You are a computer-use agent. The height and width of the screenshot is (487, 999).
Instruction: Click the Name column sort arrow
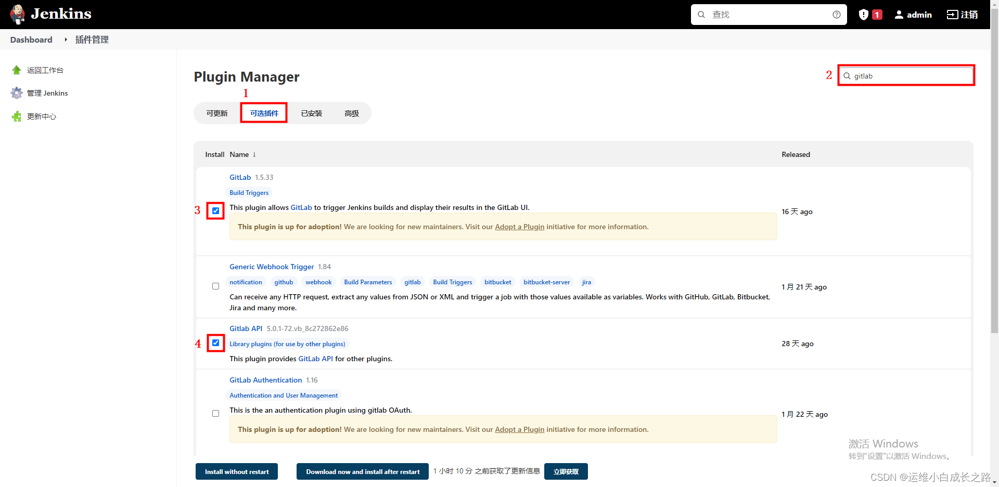(254, 154)
